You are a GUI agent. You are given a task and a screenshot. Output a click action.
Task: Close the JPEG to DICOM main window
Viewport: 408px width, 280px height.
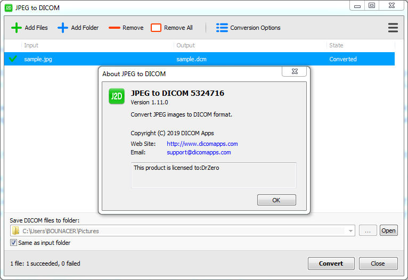391,6
